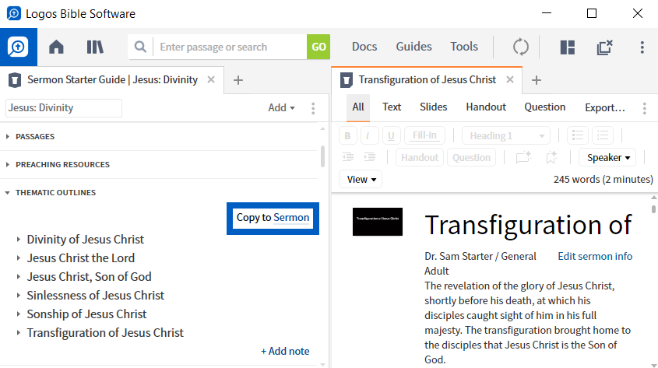Insert a new slide icon
This screenshot has height=368, width=658.
(523, 157)
